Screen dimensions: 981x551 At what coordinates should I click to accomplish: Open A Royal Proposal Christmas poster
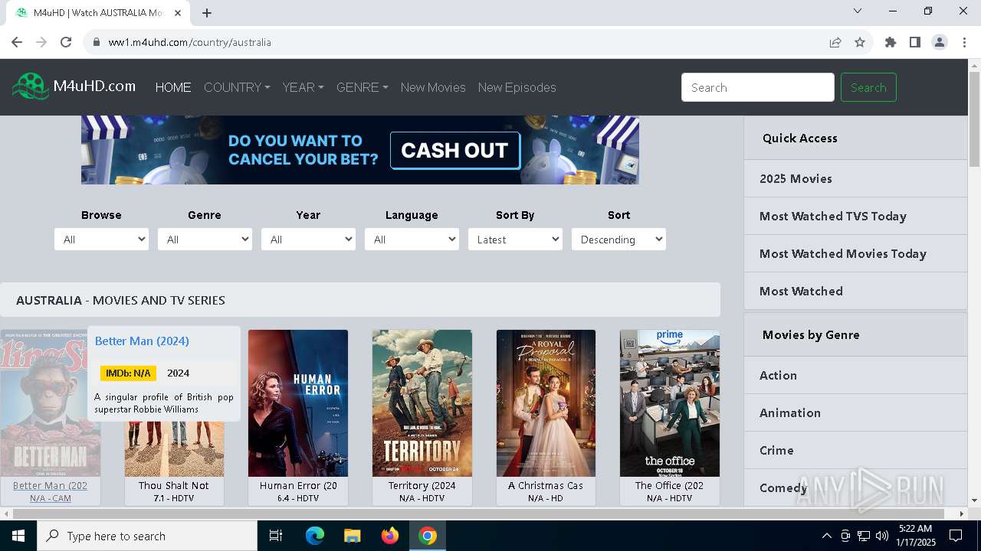coord(546,403)
